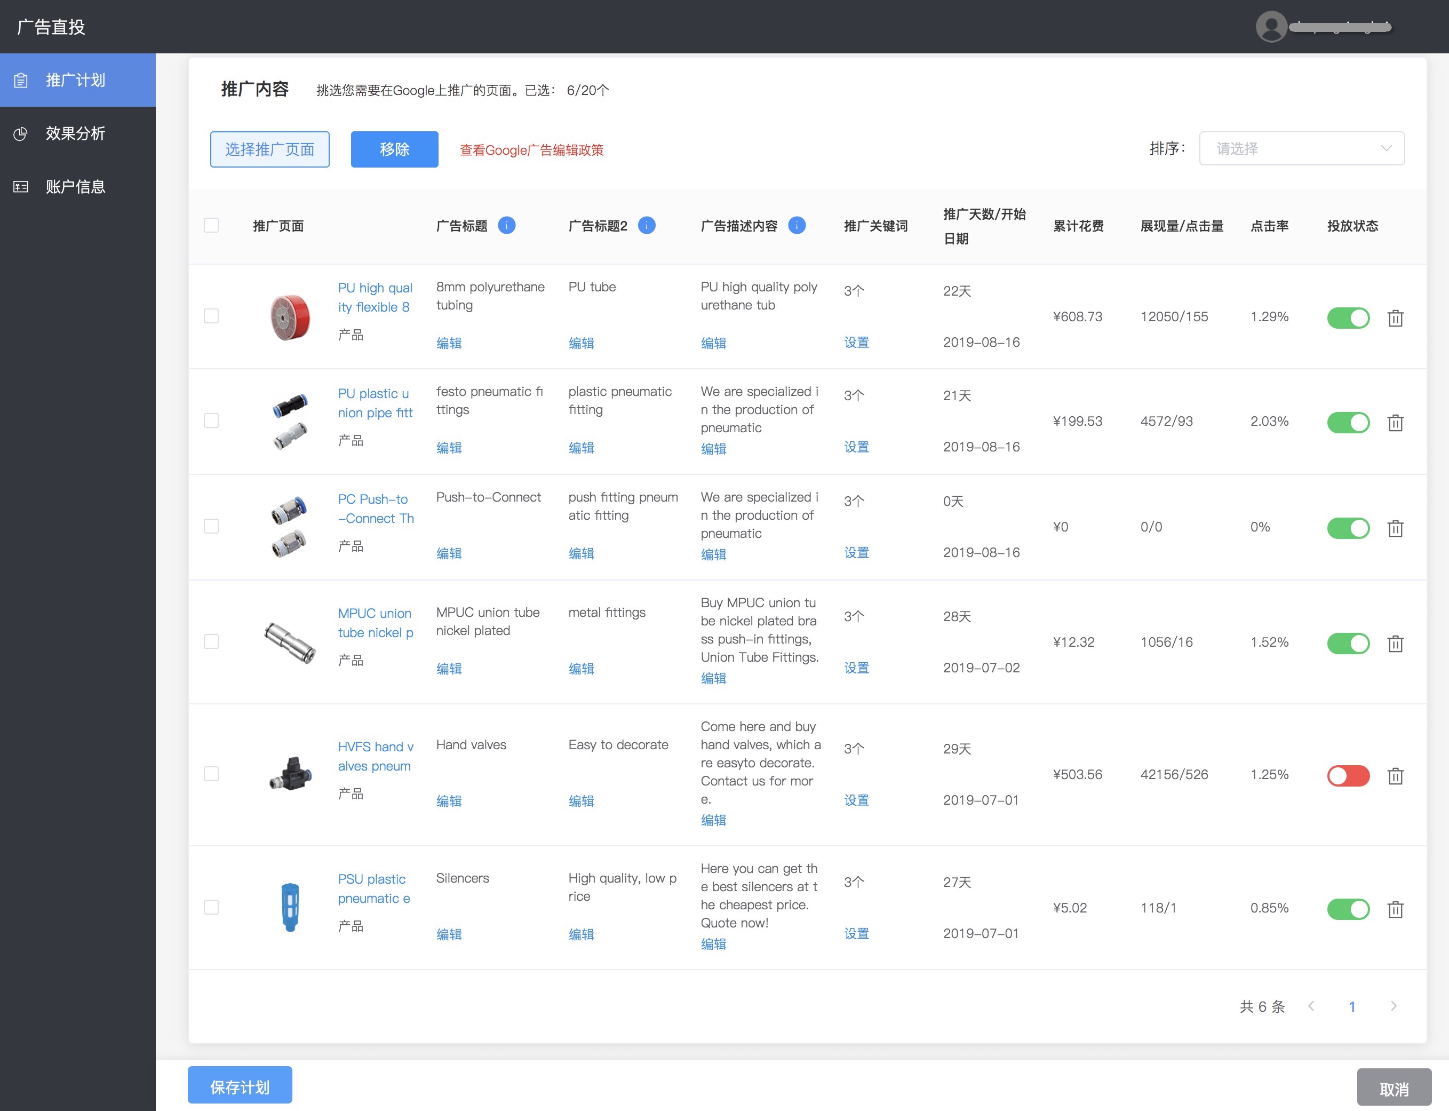Click the 保存计划 button

pos(240,1086)
